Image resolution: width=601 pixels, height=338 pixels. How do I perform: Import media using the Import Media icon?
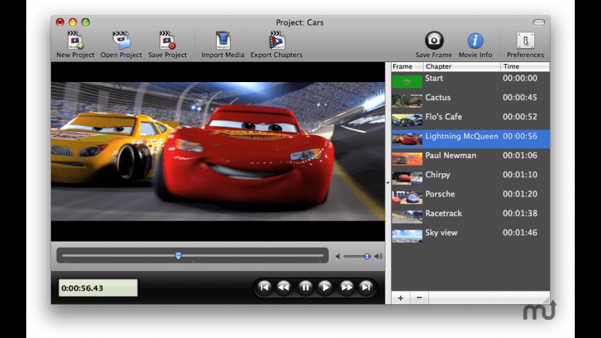[x=222, y=41]
